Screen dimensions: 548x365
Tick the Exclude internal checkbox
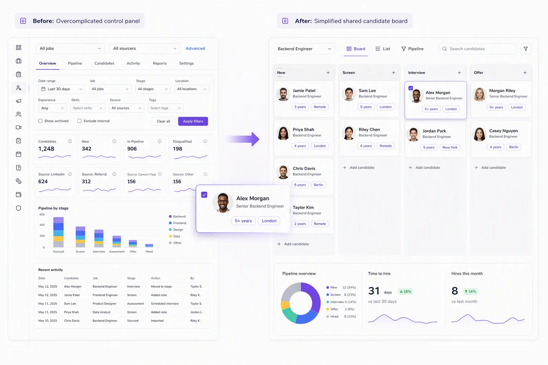(x=80, y=121)
